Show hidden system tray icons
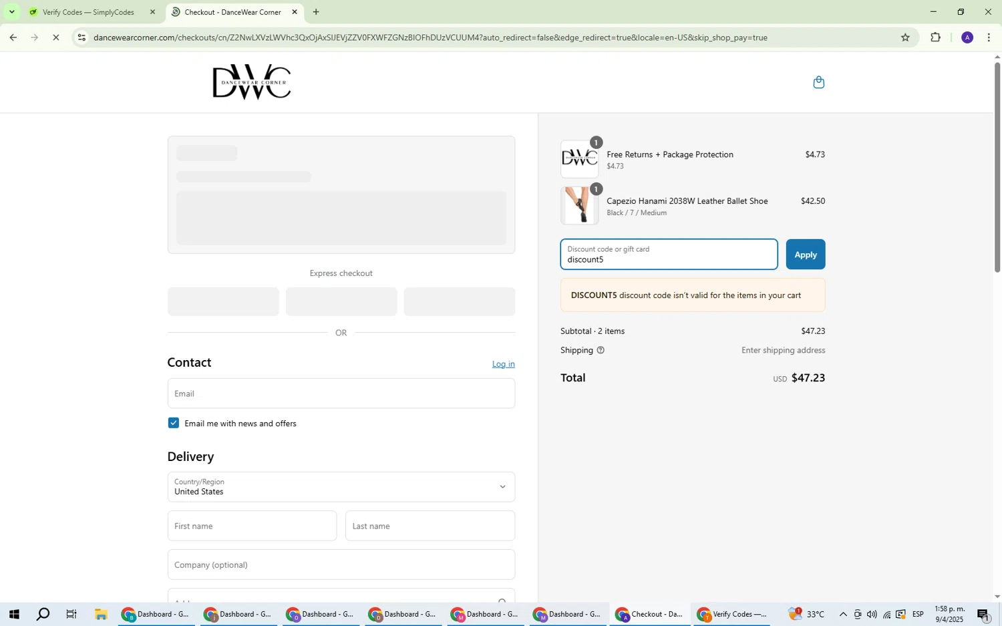 point(843,614)
